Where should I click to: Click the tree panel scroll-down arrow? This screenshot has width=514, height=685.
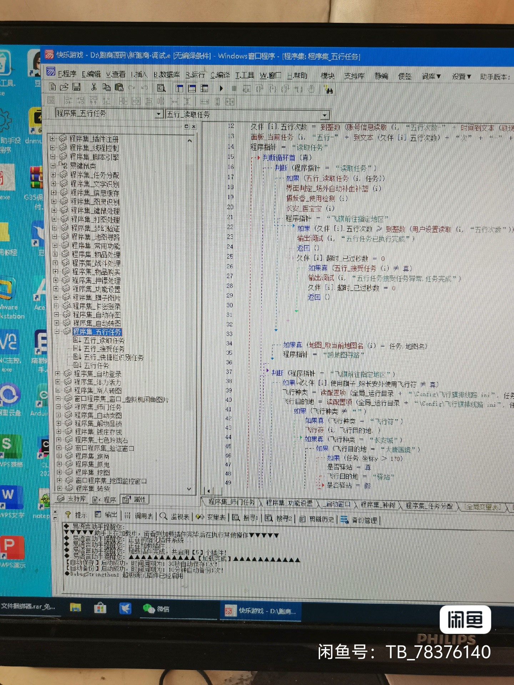(x=189, y=488)
